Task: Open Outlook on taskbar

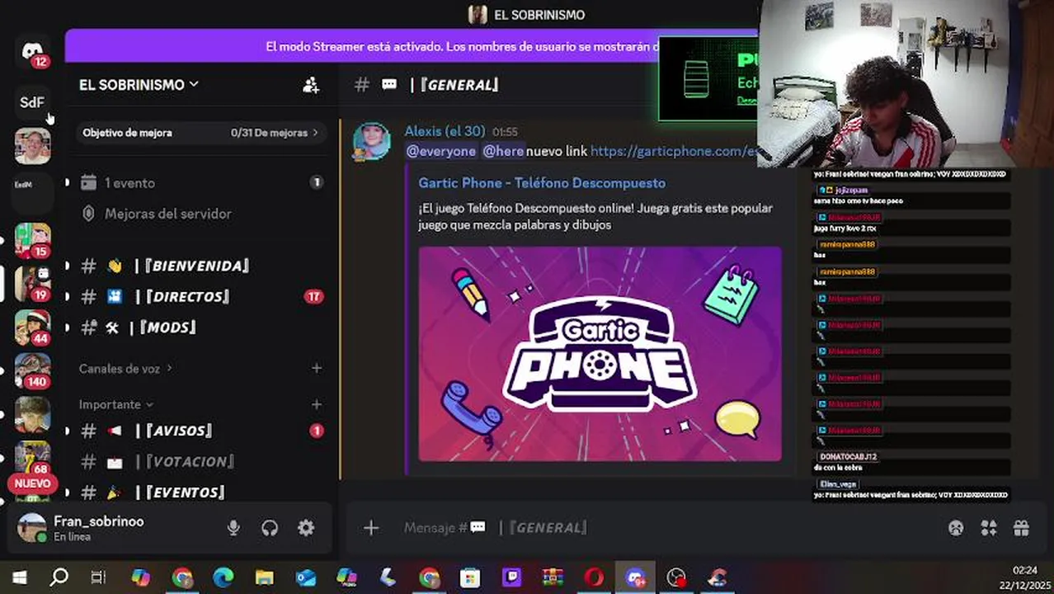Action: [305, 577]
